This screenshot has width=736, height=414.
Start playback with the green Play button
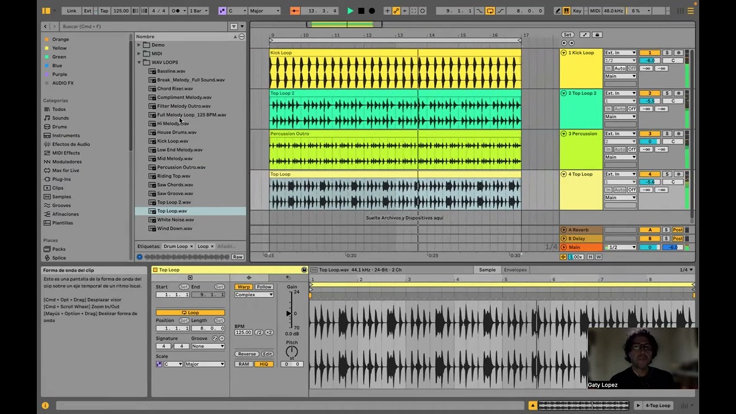[x=350, y=11]
